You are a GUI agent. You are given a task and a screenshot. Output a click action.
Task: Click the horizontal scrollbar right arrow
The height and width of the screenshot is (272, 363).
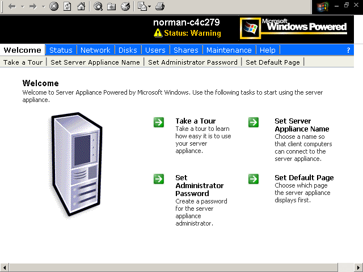358,267
